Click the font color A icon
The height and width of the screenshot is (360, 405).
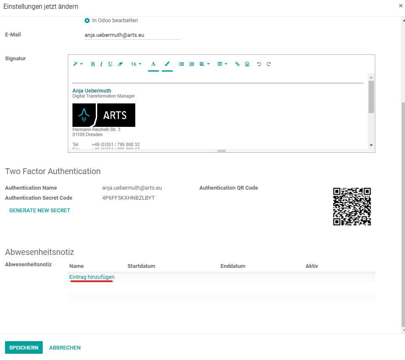[x=153, y=64]
